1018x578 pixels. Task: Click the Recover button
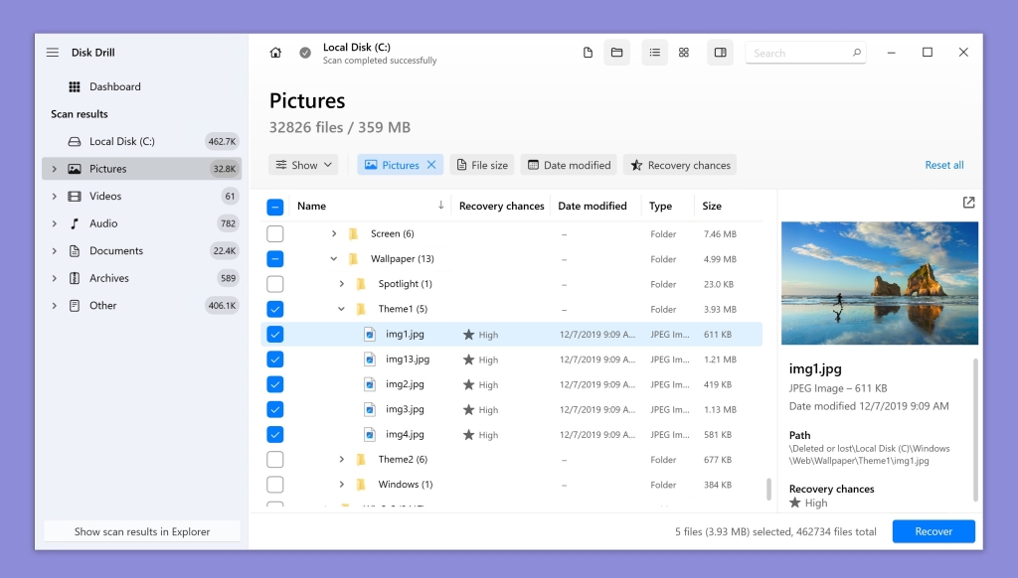tap(933, 531)
